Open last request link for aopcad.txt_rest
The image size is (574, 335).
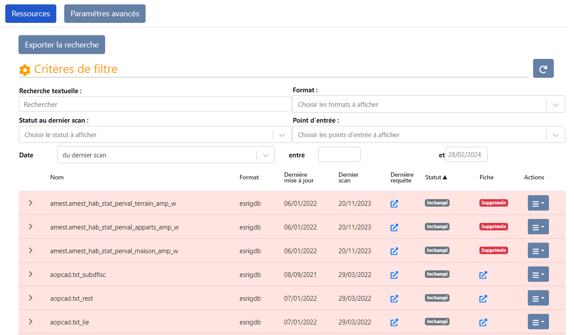click(x=395, y=299)
